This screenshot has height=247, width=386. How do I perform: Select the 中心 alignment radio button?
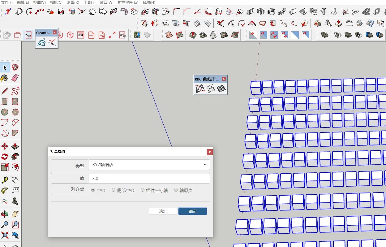pyautogui.click(x=93, y=190)
